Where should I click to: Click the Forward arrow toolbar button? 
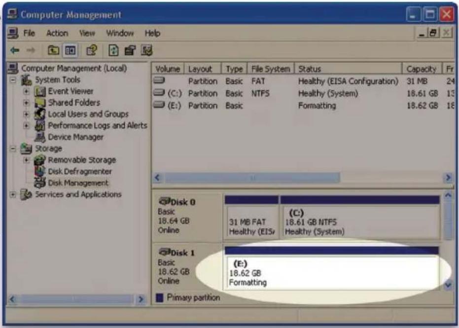(x=31, y=50)
